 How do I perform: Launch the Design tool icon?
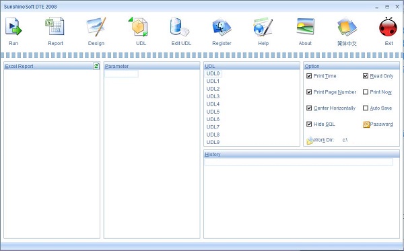tap(96, 26)
